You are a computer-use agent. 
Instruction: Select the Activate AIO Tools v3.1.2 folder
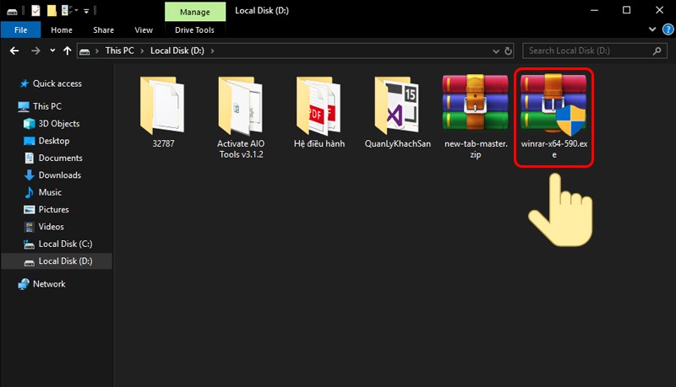pyautogui.click(x=241, y=105)
